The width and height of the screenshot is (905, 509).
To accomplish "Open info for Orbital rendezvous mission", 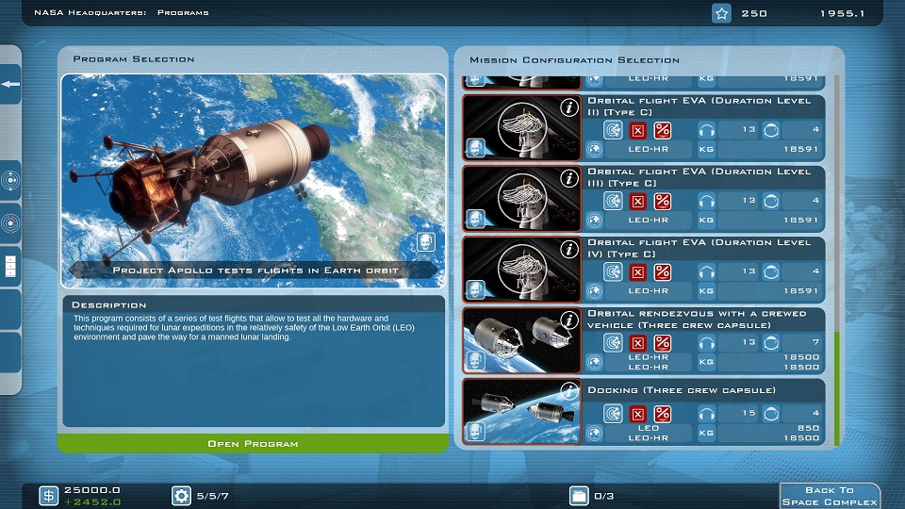I will click(569, 320).
